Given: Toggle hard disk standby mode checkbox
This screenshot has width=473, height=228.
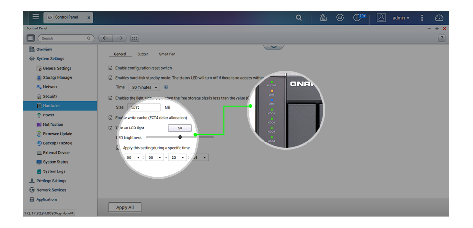Looking at the screenshot, I should pos(111,78).
